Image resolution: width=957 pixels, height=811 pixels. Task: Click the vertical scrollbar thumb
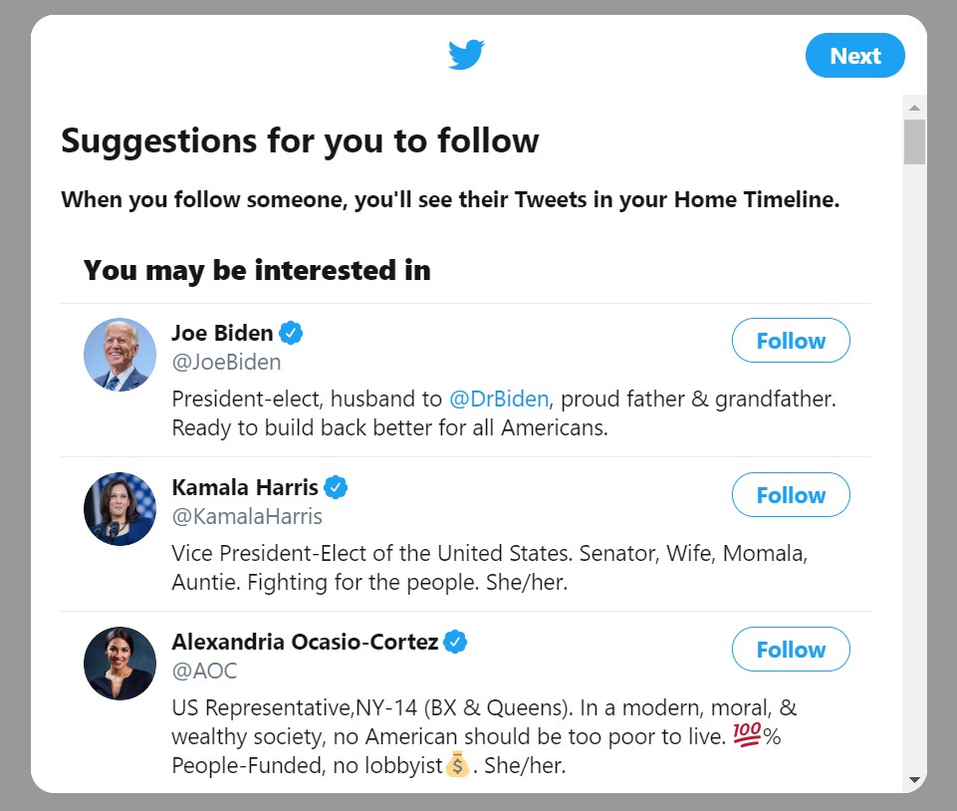point(914,141)
